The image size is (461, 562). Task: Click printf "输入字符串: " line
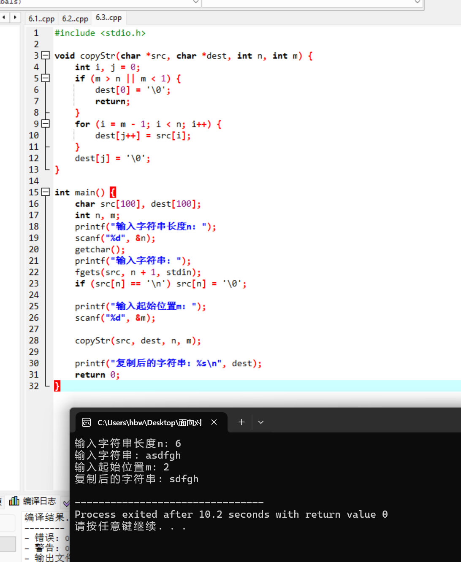coord(133,261)
